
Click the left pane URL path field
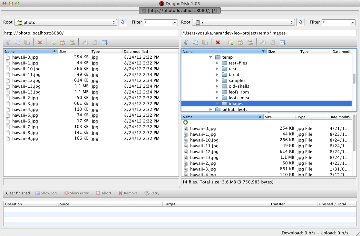pyautogui.click(x=91, y=33)
